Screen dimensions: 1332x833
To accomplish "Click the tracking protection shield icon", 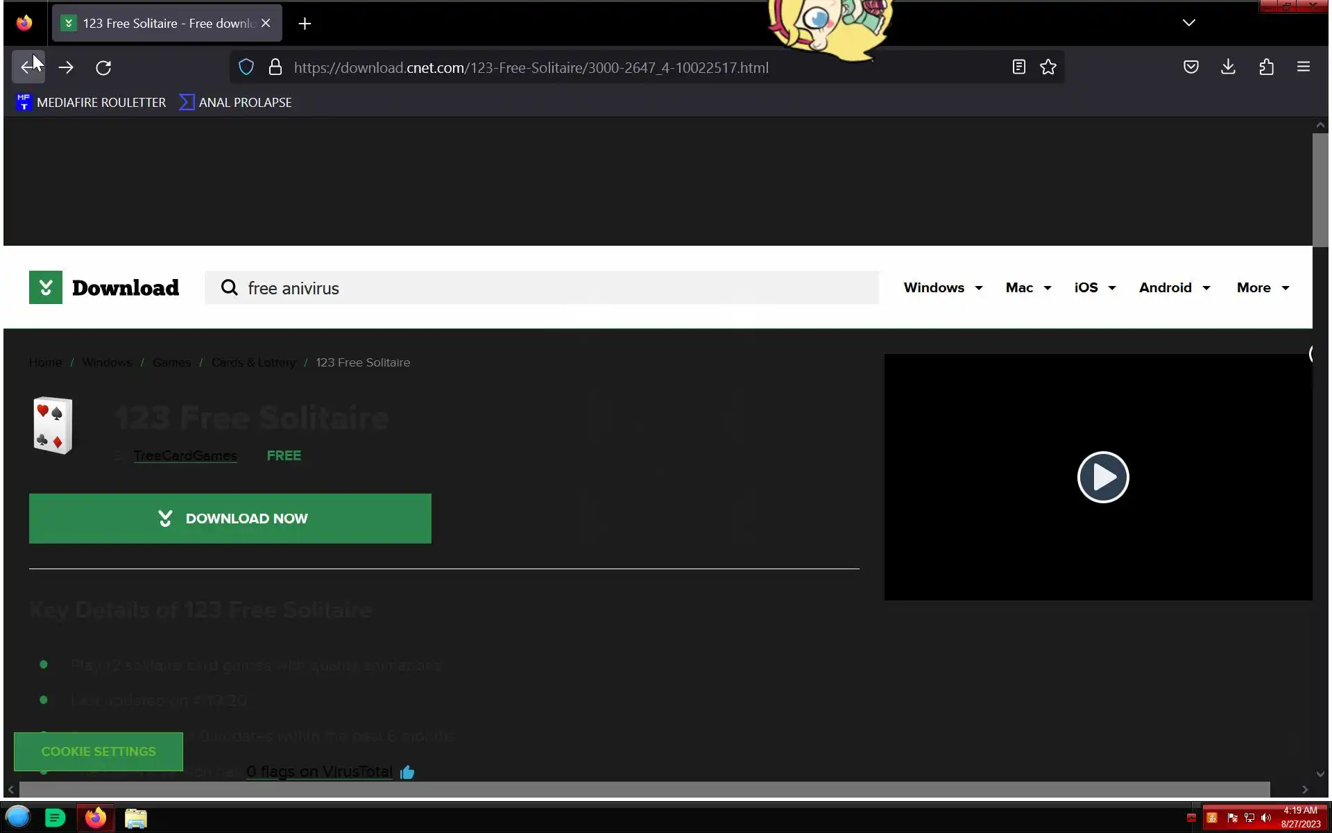I will [x=246, y=67].
